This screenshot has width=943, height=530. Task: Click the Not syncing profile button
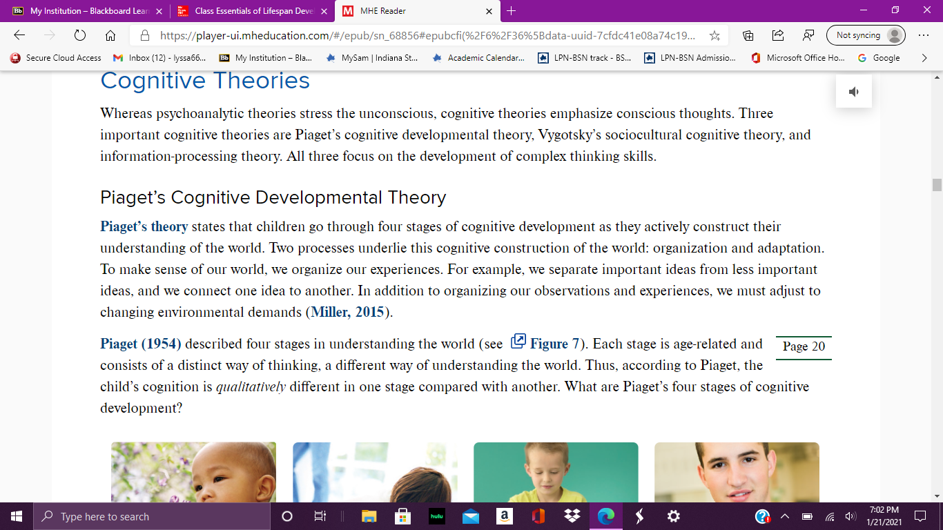tap(866, 35)
